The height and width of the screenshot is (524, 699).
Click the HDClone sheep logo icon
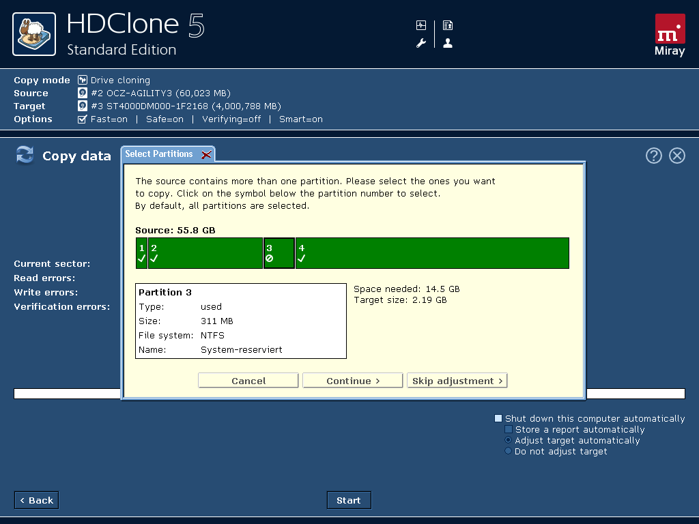pyautogui.click(x=34, y=34)
